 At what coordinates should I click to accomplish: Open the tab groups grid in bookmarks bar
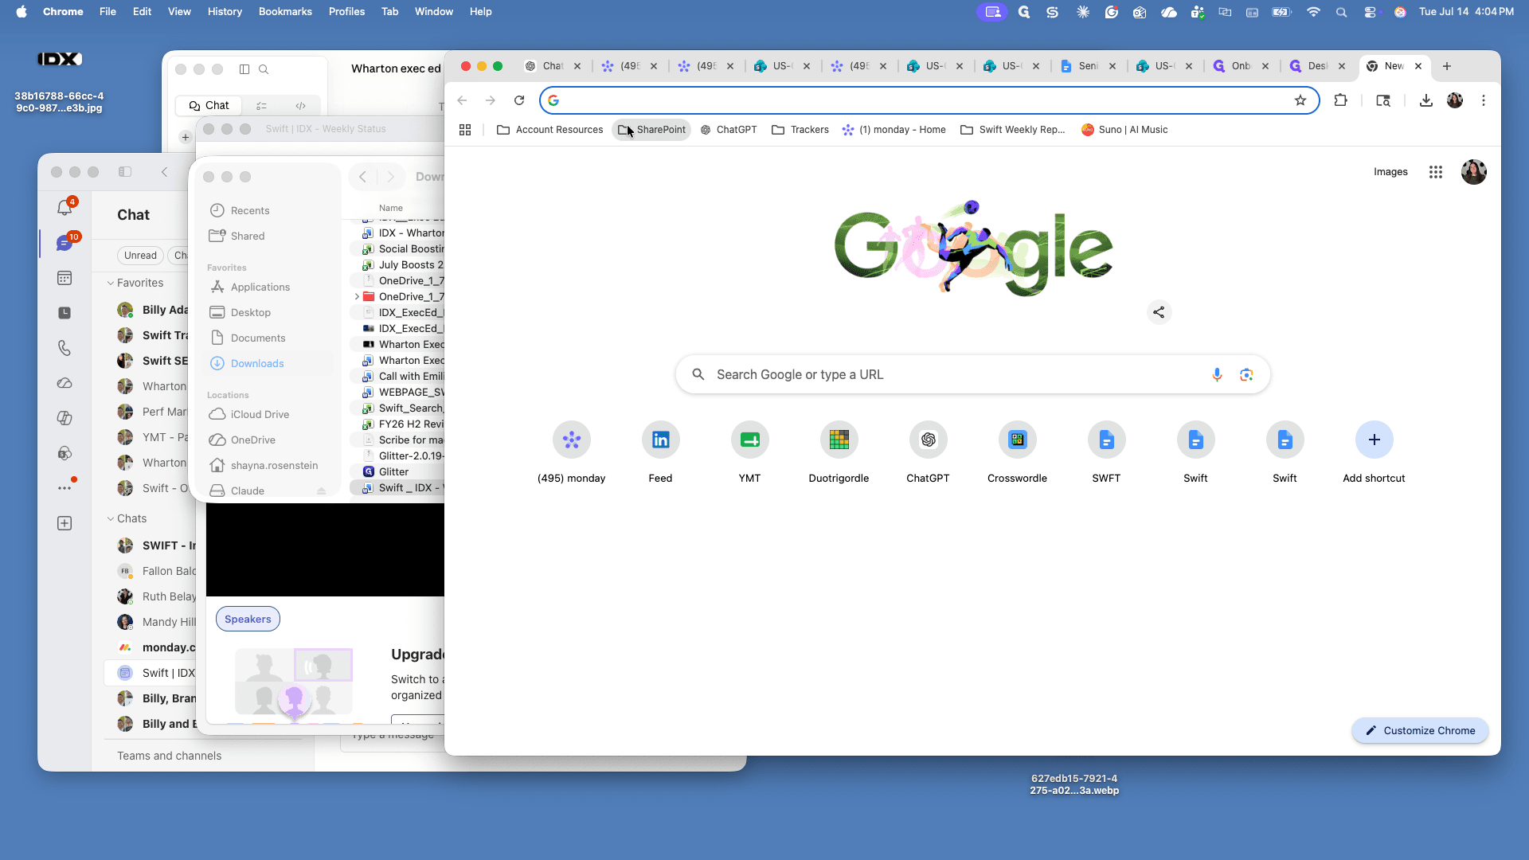tap(465, 130)
